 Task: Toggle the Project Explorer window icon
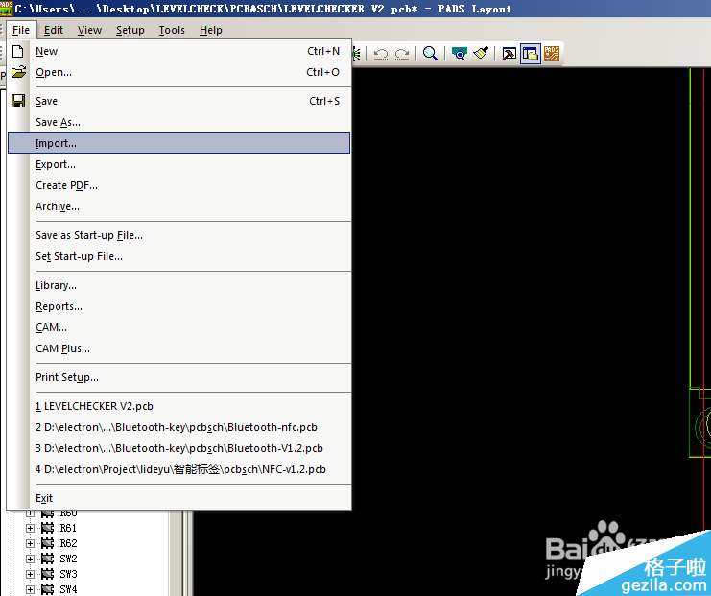[x=531, y=54]
